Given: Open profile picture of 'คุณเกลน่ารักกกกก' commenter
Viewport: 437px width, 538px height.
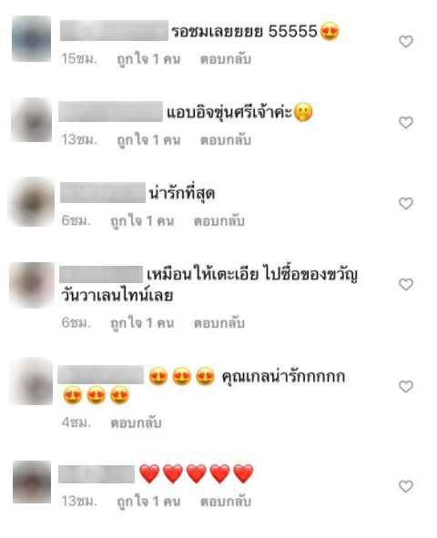Looking at the screenshot, I should click(x=31, y=381).
